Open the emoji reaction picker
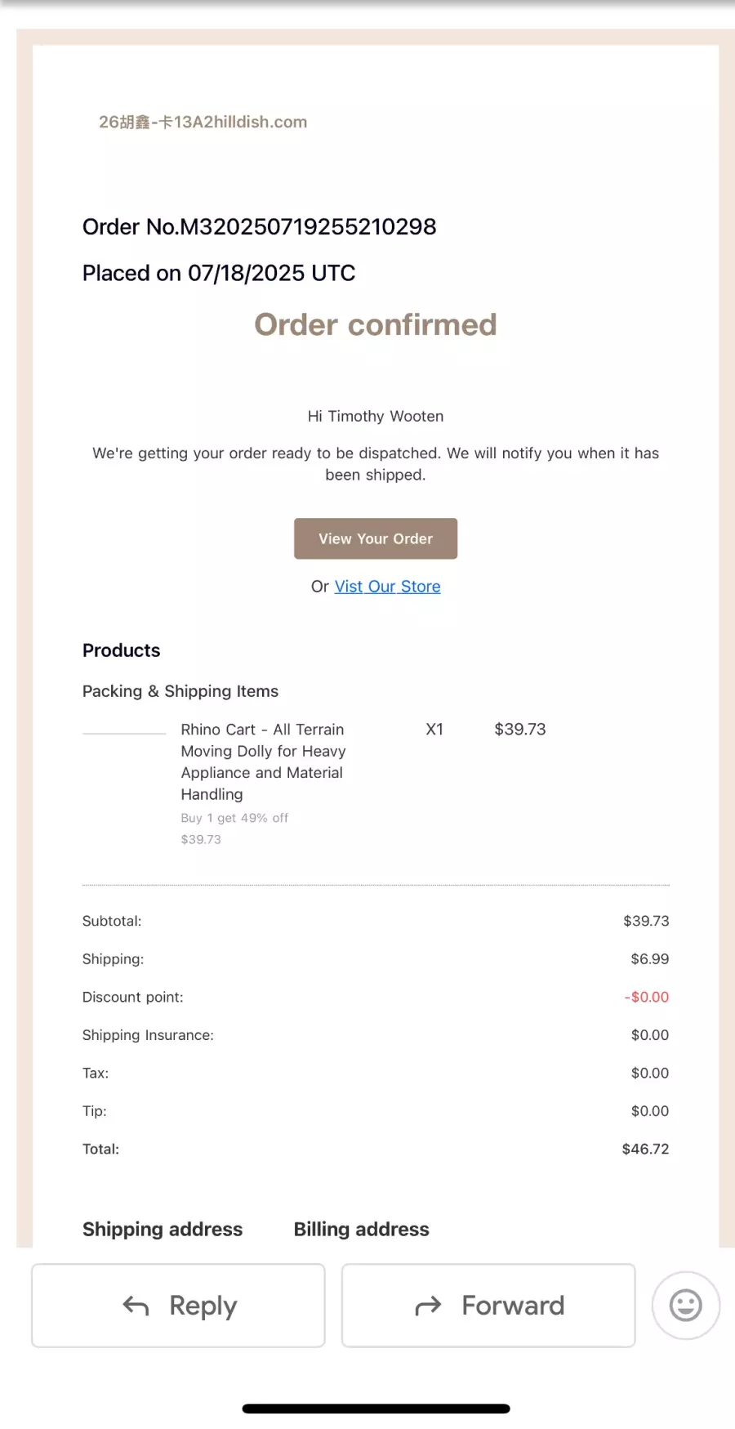Screen dimensions: 735x1429 [x=685, y=1305]
